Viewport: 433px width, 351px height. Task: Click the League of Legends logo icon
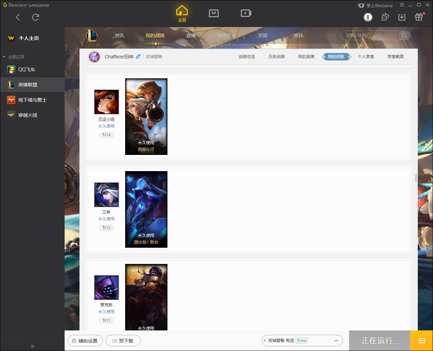(92, 36)
